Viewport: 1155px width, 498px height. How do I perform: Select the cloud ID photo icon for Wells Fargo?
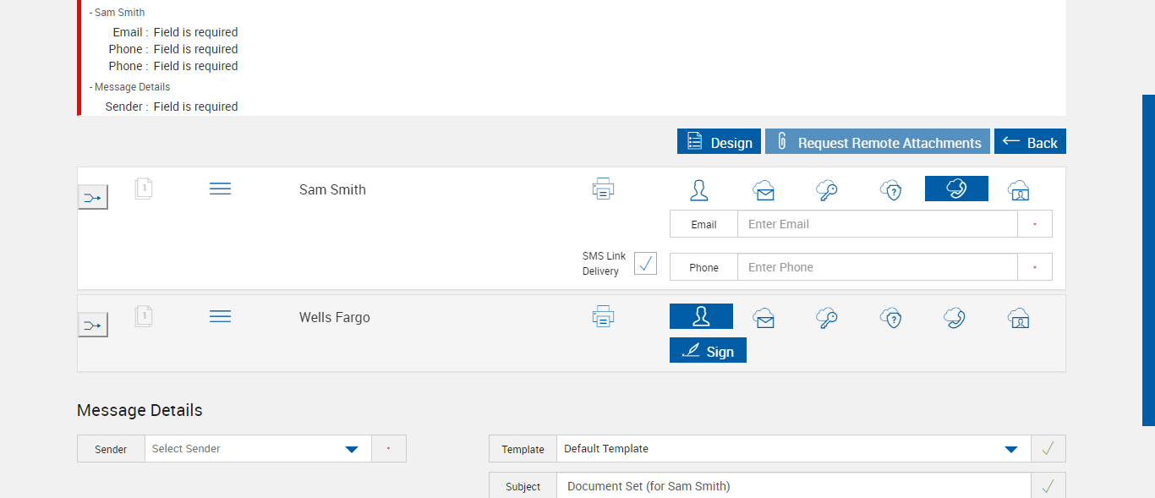tap(1018, 318)
